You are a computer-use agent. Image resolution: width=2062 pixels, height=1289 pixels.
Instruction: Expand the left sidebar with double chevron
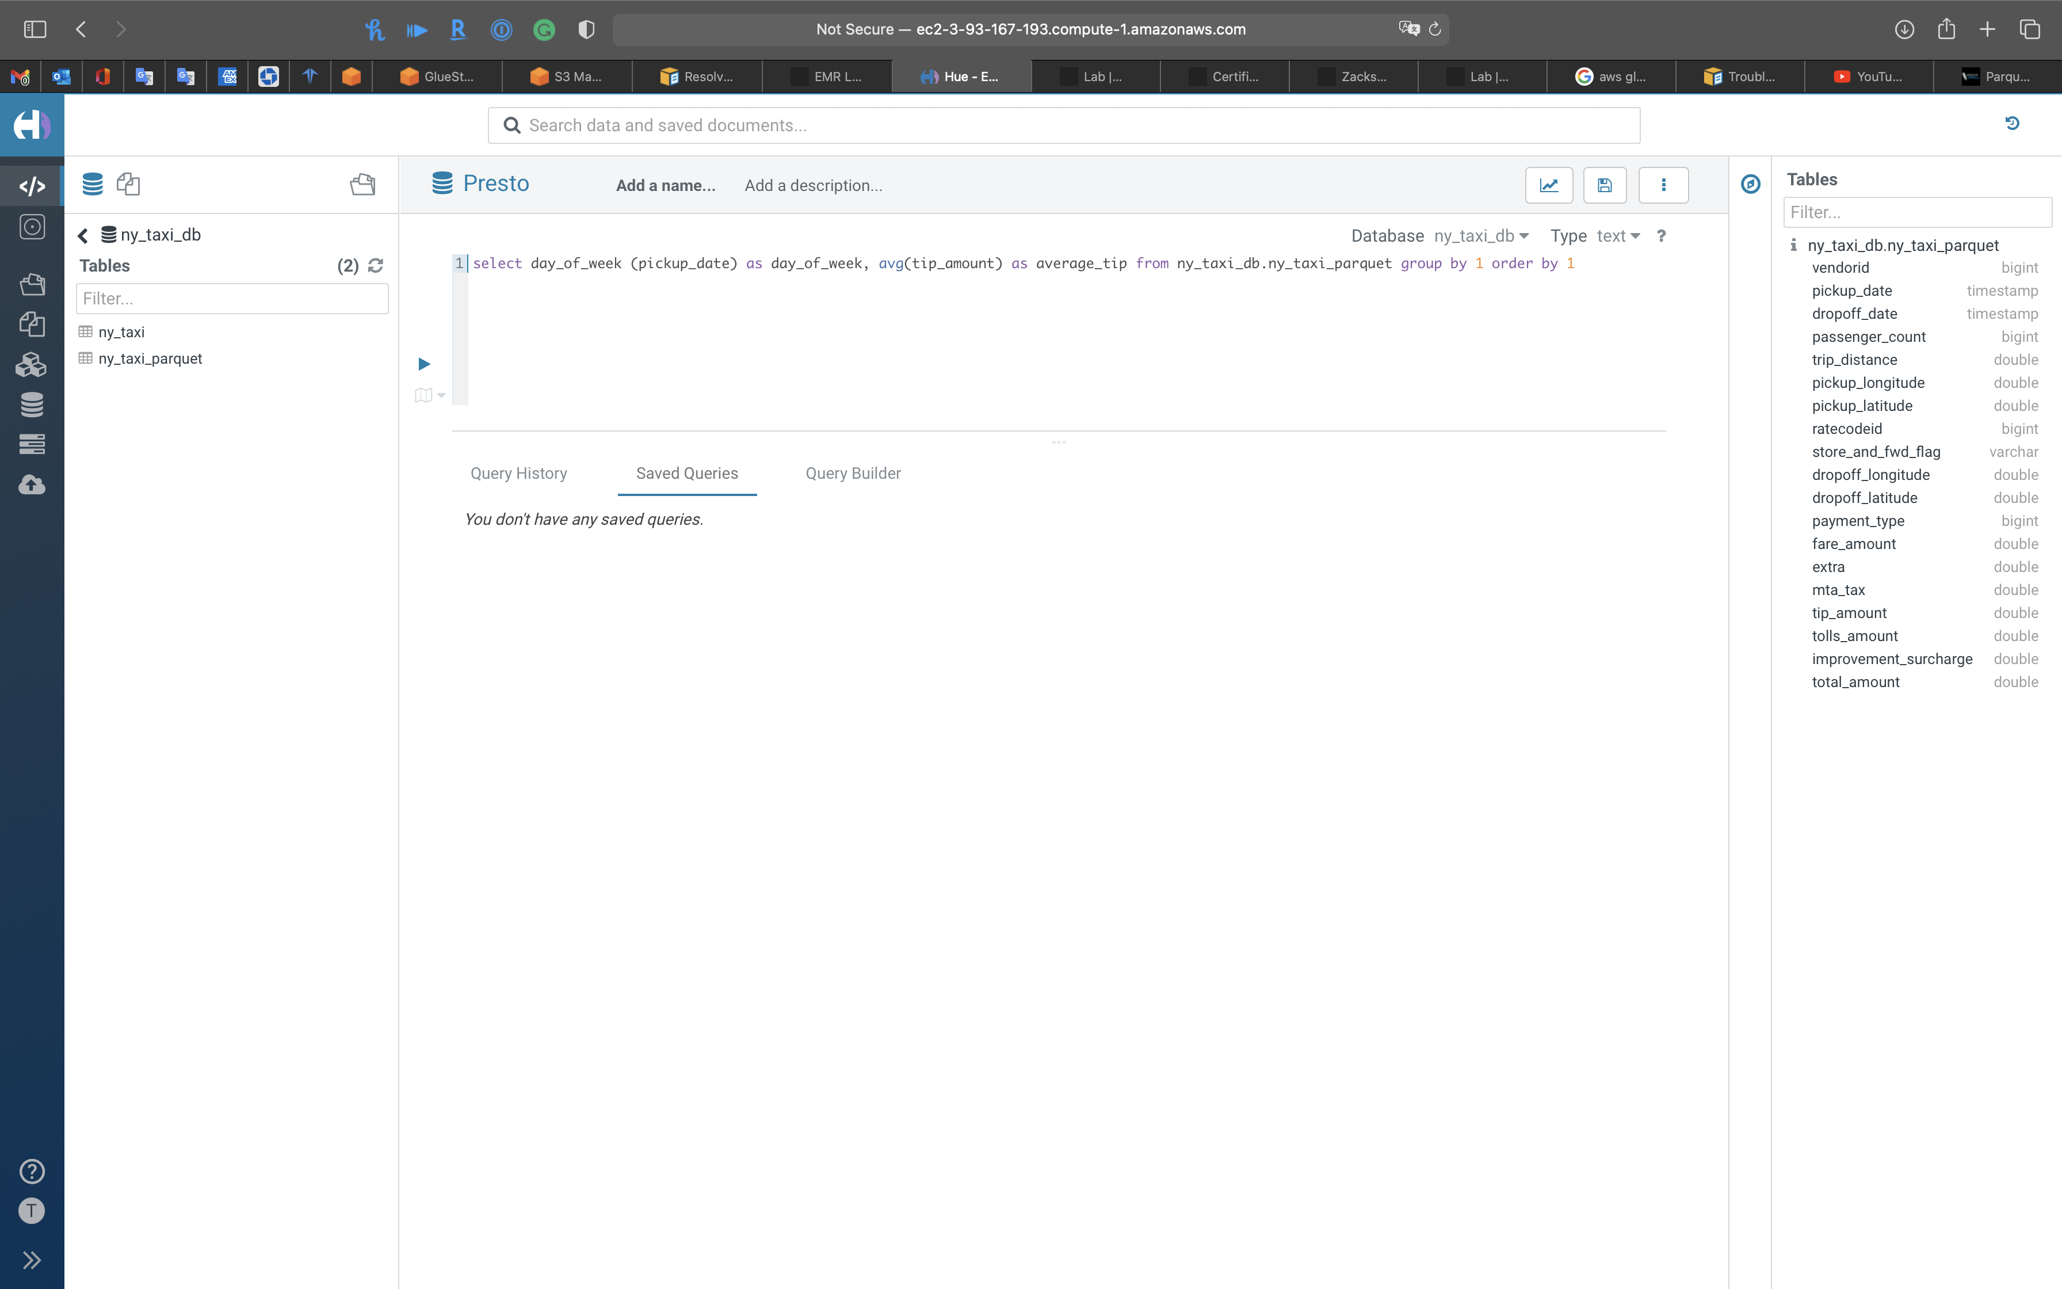tap(32, 1260)
